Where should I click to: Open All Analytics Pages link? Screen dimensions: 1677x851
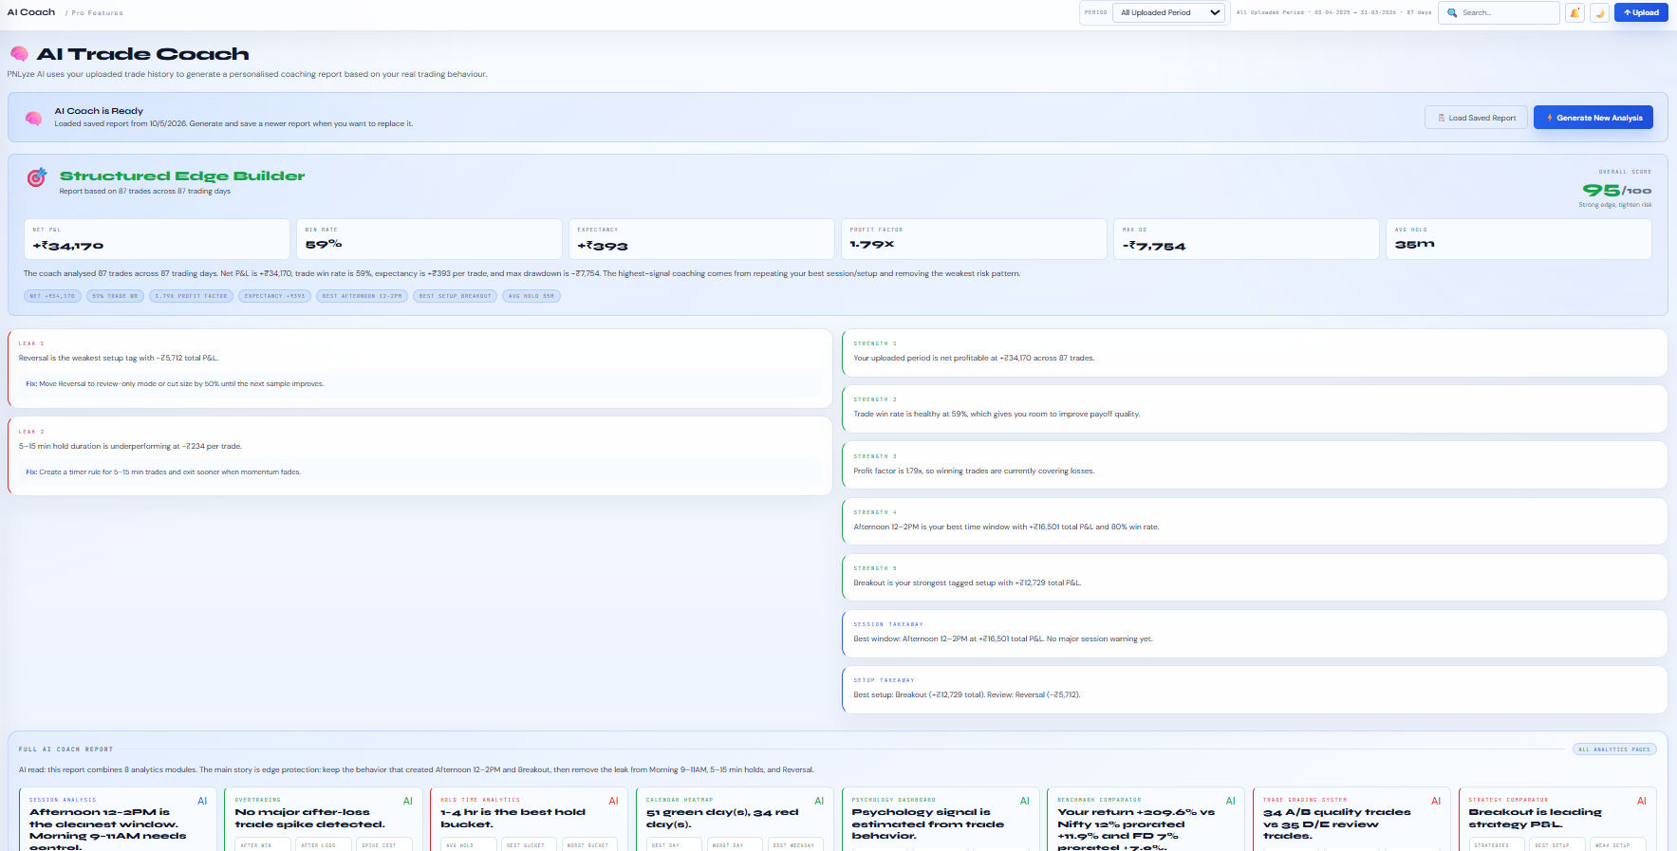1615,749
